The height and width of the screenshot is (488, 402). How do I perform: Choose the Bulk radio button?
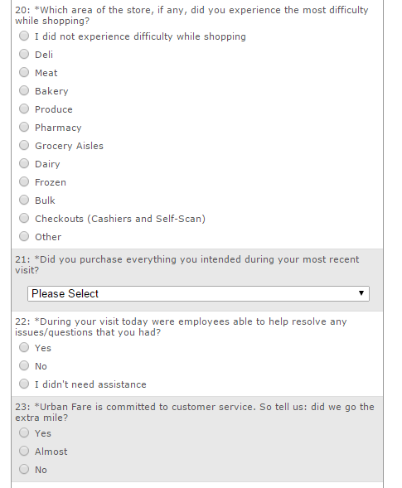pyautogui.click(x=24, y=200)
